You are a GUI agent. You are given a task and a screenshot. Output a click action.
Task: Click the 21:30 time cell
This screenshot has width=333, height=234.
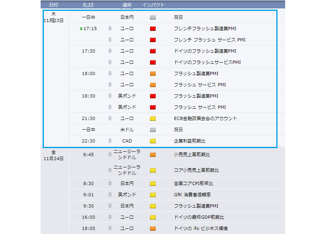(x=88, y=118)
